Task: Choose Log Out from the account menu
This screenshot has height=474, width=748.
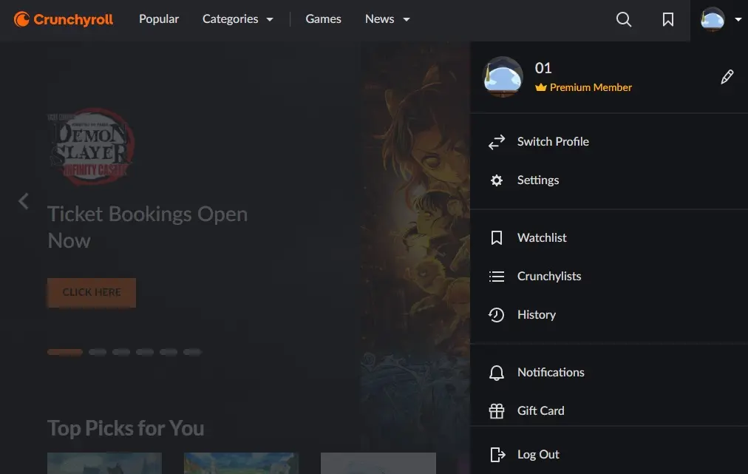Action: [x=609, y=455]
